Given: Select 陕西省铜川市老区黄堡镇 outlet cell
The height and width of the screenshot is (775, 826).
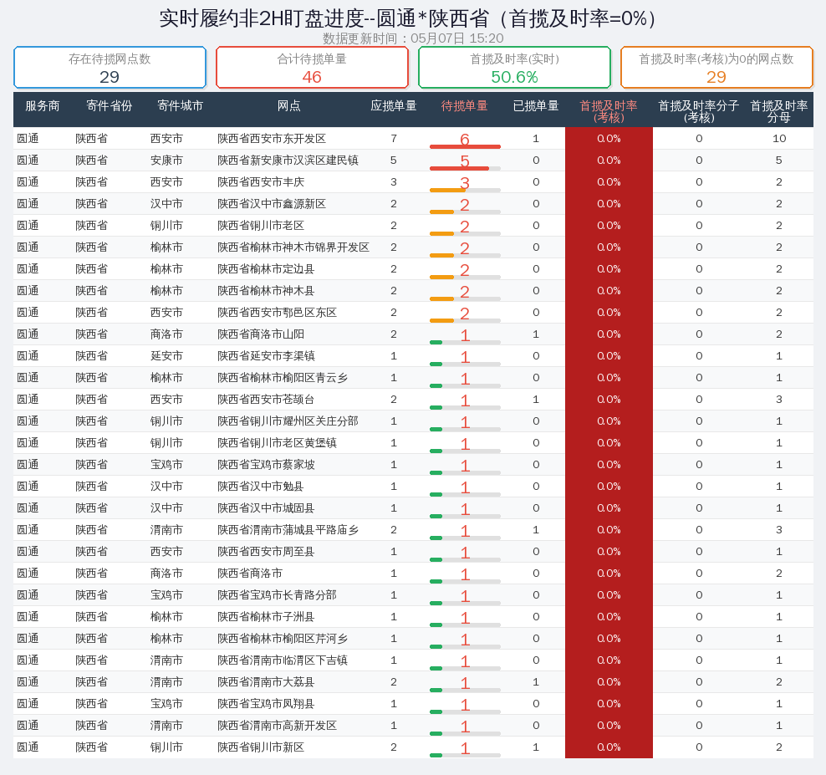Looking at the screenshot, I should (277, 442).
